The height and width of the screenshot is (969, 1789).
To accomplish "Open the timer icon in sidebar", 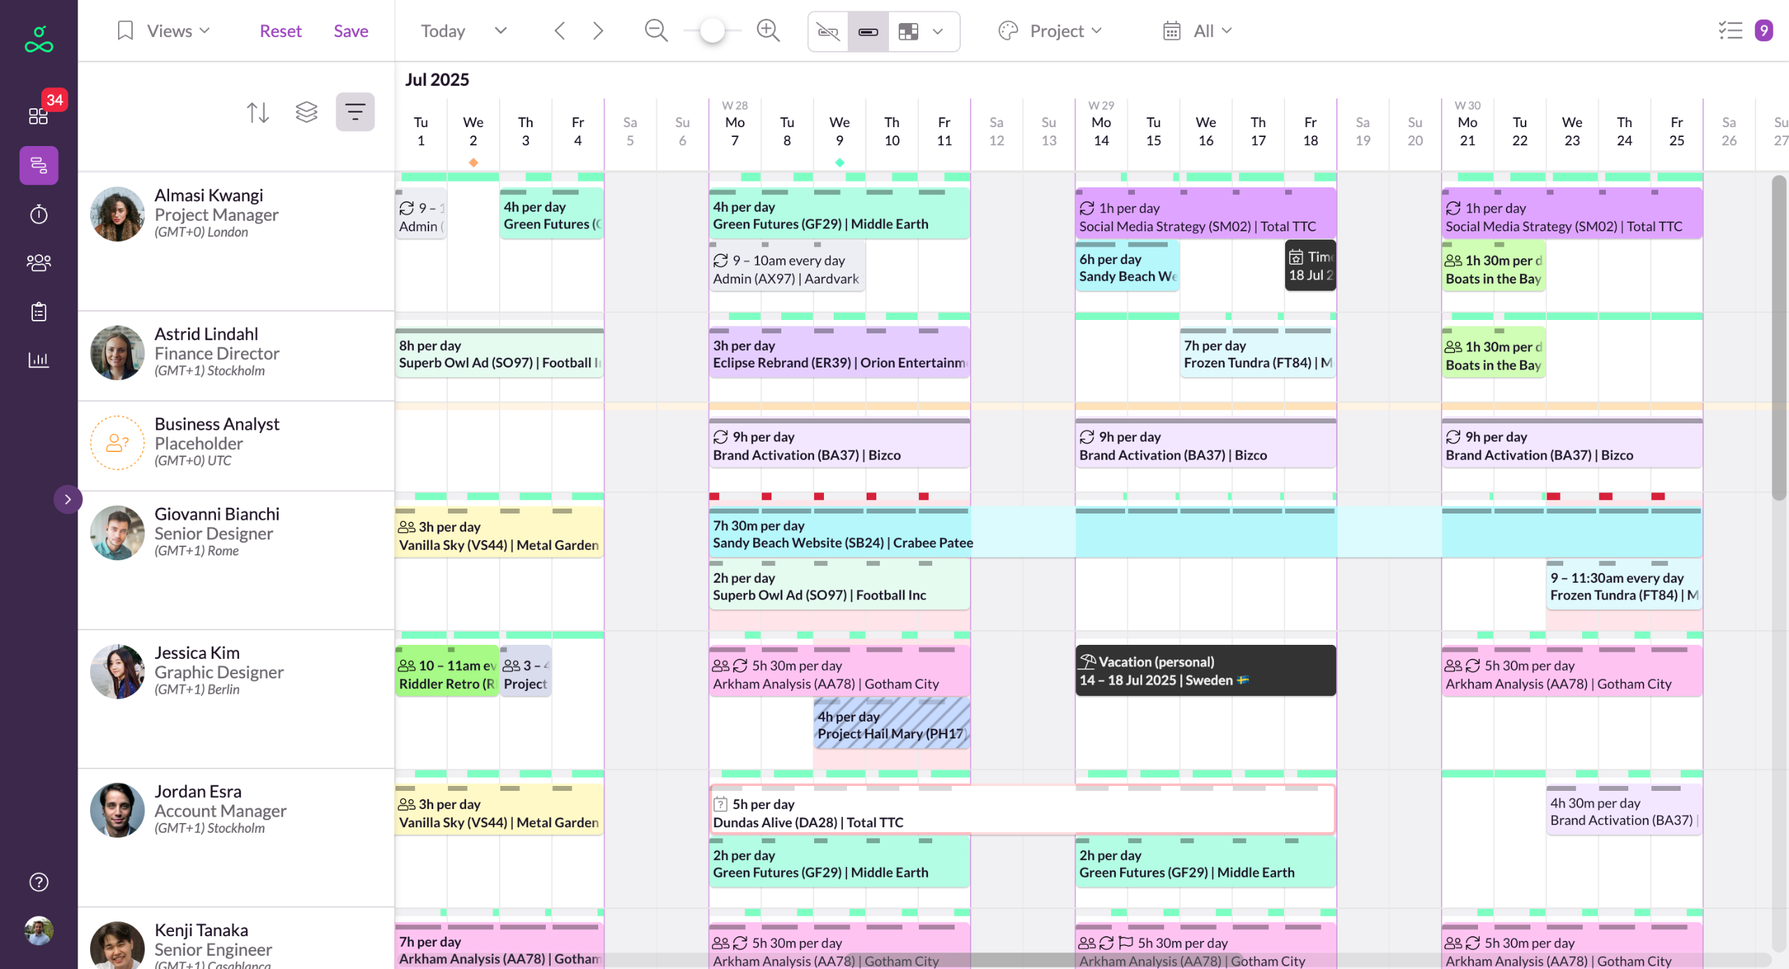I will [38, 214].
